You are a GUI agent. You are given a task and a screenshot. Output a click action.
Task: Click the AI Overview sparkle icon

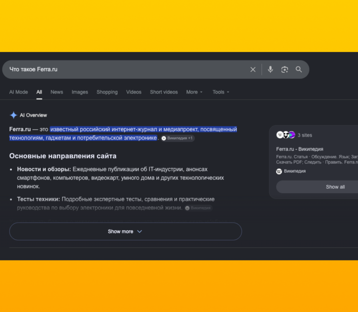[14, 115]
